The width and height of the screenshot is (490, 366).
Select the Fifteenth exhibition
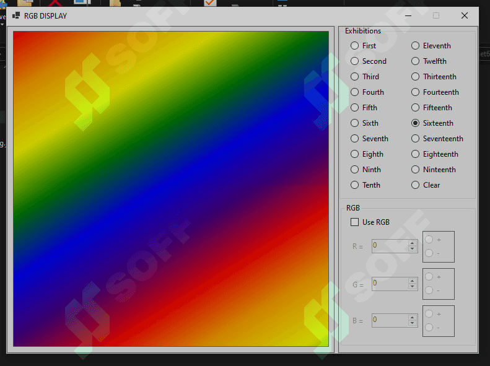[415, 107]
